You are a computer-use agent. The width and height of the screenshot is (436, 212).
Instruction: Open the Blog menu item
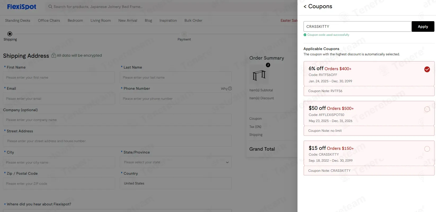148,20
